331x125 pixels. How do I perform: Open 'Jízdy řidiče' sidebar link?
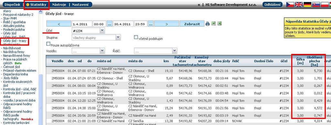pyautogui.click(x=11, y=78)
